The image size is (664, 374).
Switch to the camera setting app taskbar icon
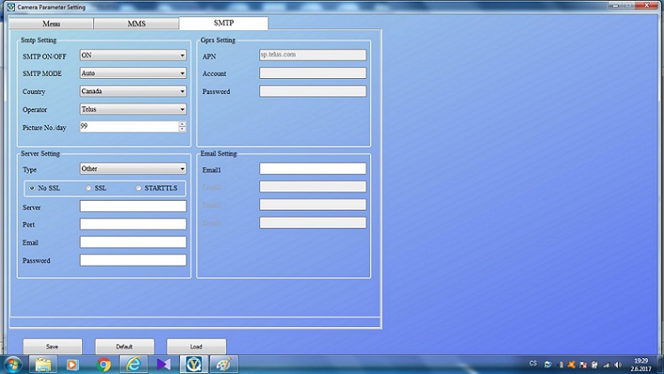(193, 364)
